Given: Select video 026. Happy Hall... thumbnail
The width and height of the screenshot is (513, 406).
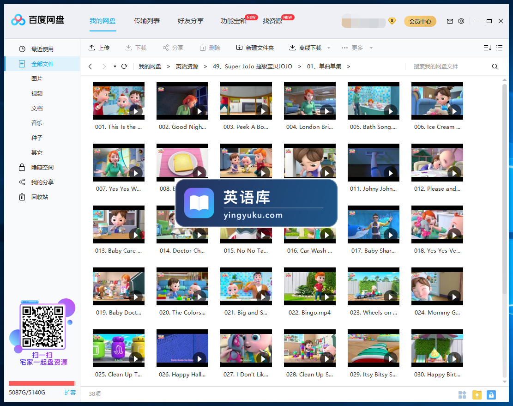Looking at the screenshot, I should click(x=182, y=348).
